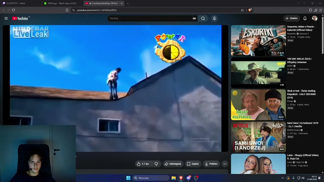Open OBS Studio from the taskbar
324x182 pixels.
pyautogui.click(x=196, y=178)
